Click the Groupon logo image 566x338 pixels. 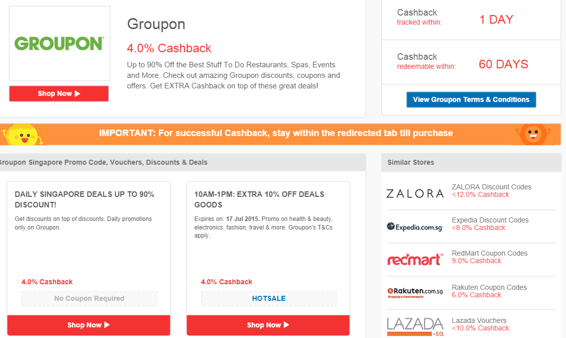pyautogui.click(x=59, y=44)
